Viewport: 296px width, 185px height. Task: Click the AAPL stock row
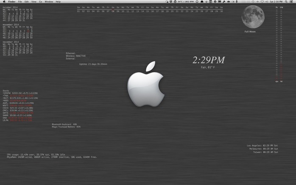18,103
